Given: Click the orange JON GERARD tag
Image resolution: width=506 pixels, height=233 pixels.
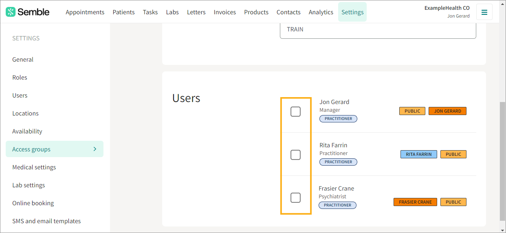Looking at the screenshot, I should click(x=447, y=111).
